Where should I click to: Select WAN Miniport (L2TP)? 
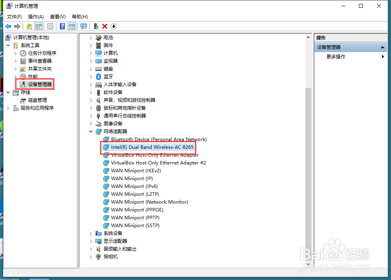coord(135,194)
